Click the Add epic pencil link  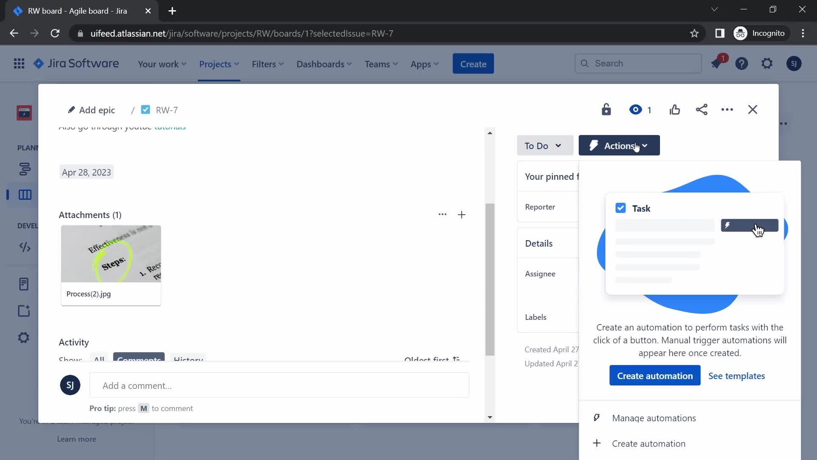coord(91,110)
